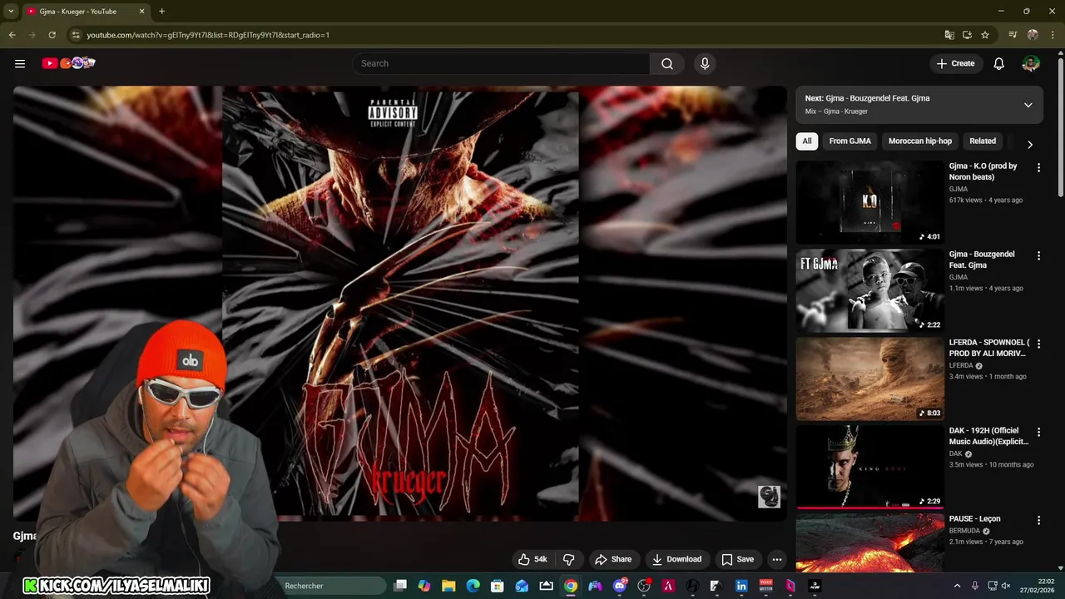Select the All filter chip
The width and height of the screenshot is (1065, 599).
click(x=806, y=141)
